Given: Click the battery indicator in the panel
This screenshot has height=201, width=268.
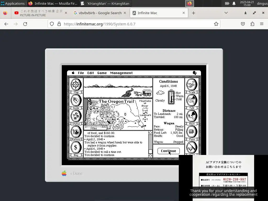Looking at the screenshot, I should (x=227, y=3).
